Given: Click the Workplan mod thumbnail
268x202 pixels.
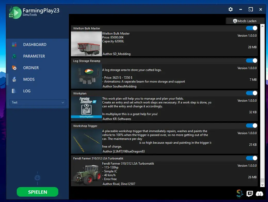Looking at the screenshot, I should point(86,109).
